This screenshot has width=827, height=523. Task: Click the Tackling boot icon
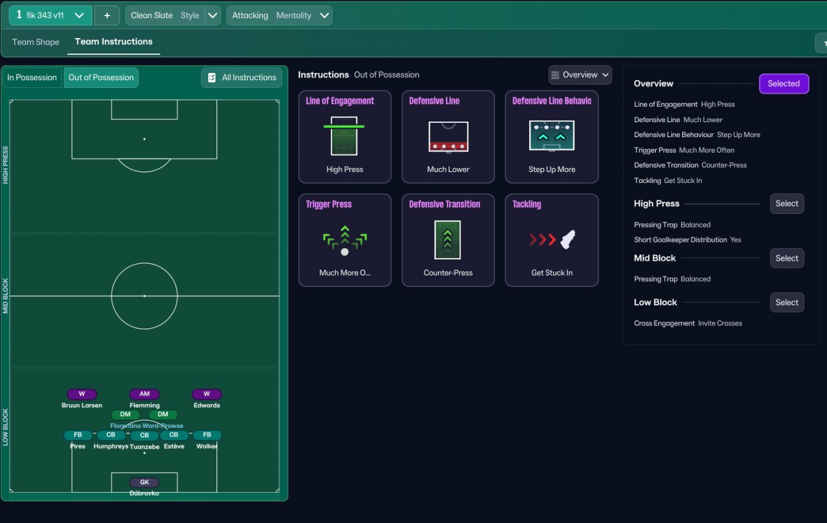pyautogui.click(x=552, y=240)
